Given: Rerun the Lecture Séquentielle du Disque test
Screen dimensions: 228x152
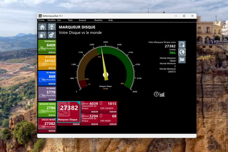Looking at the screenshot, I should [94, 112].
